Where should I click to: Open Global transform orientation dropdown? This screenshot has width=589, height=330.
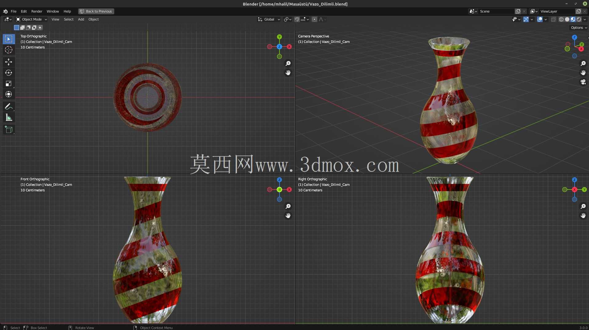click(269, 19)
